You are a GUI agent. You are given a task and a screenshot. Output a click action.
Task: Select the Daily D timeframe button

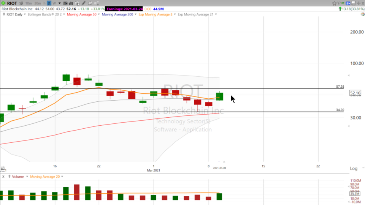point(49,3)
